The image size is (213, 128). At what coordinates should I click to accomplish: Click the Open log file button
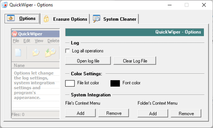[x=88, y=61]
